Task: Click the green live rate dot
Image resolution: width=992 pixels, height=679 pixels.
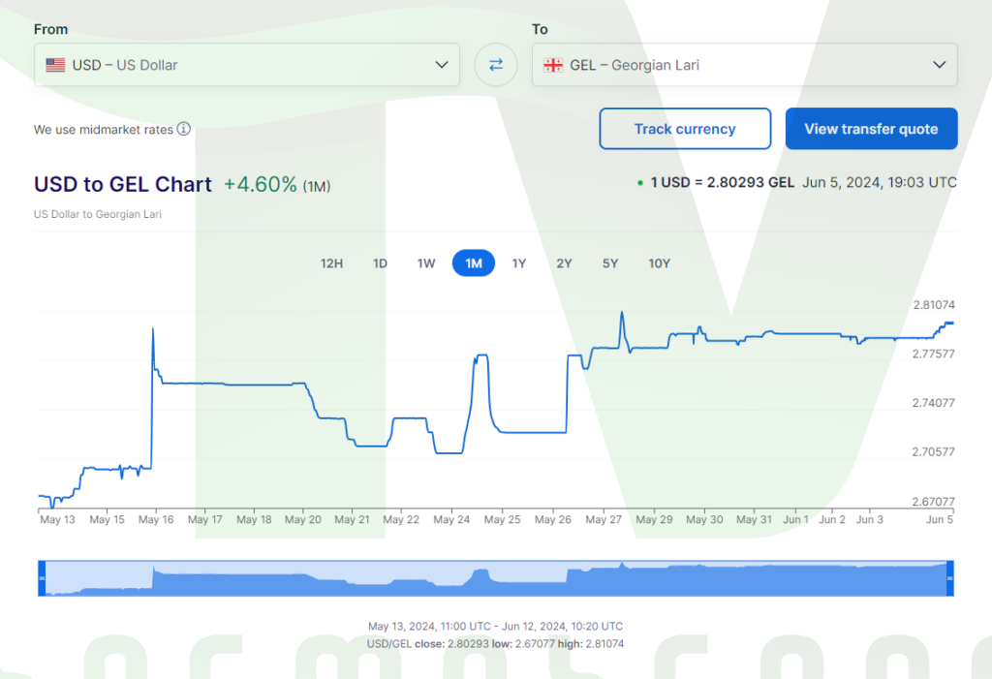Action: point(640,182)
